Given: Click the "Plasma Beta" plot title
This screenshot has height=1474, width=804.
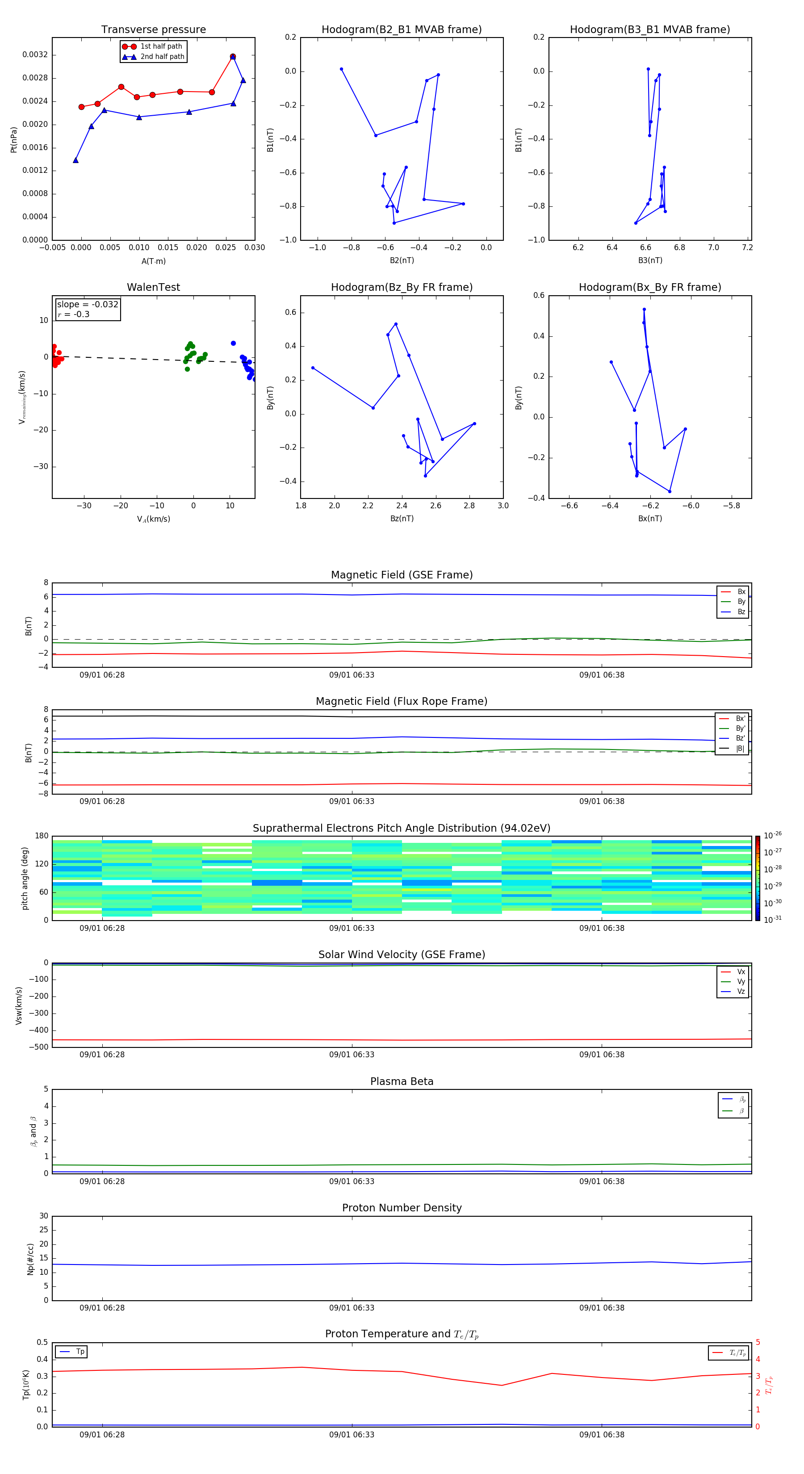Looking at the screenshot, I should click(402, 1081).
